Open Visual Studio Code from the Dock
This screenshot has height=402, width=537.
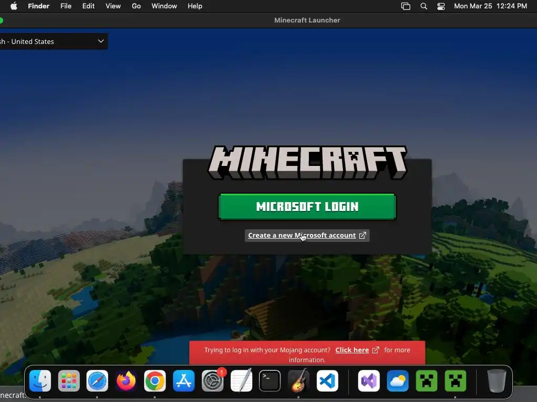click(327, 381)
